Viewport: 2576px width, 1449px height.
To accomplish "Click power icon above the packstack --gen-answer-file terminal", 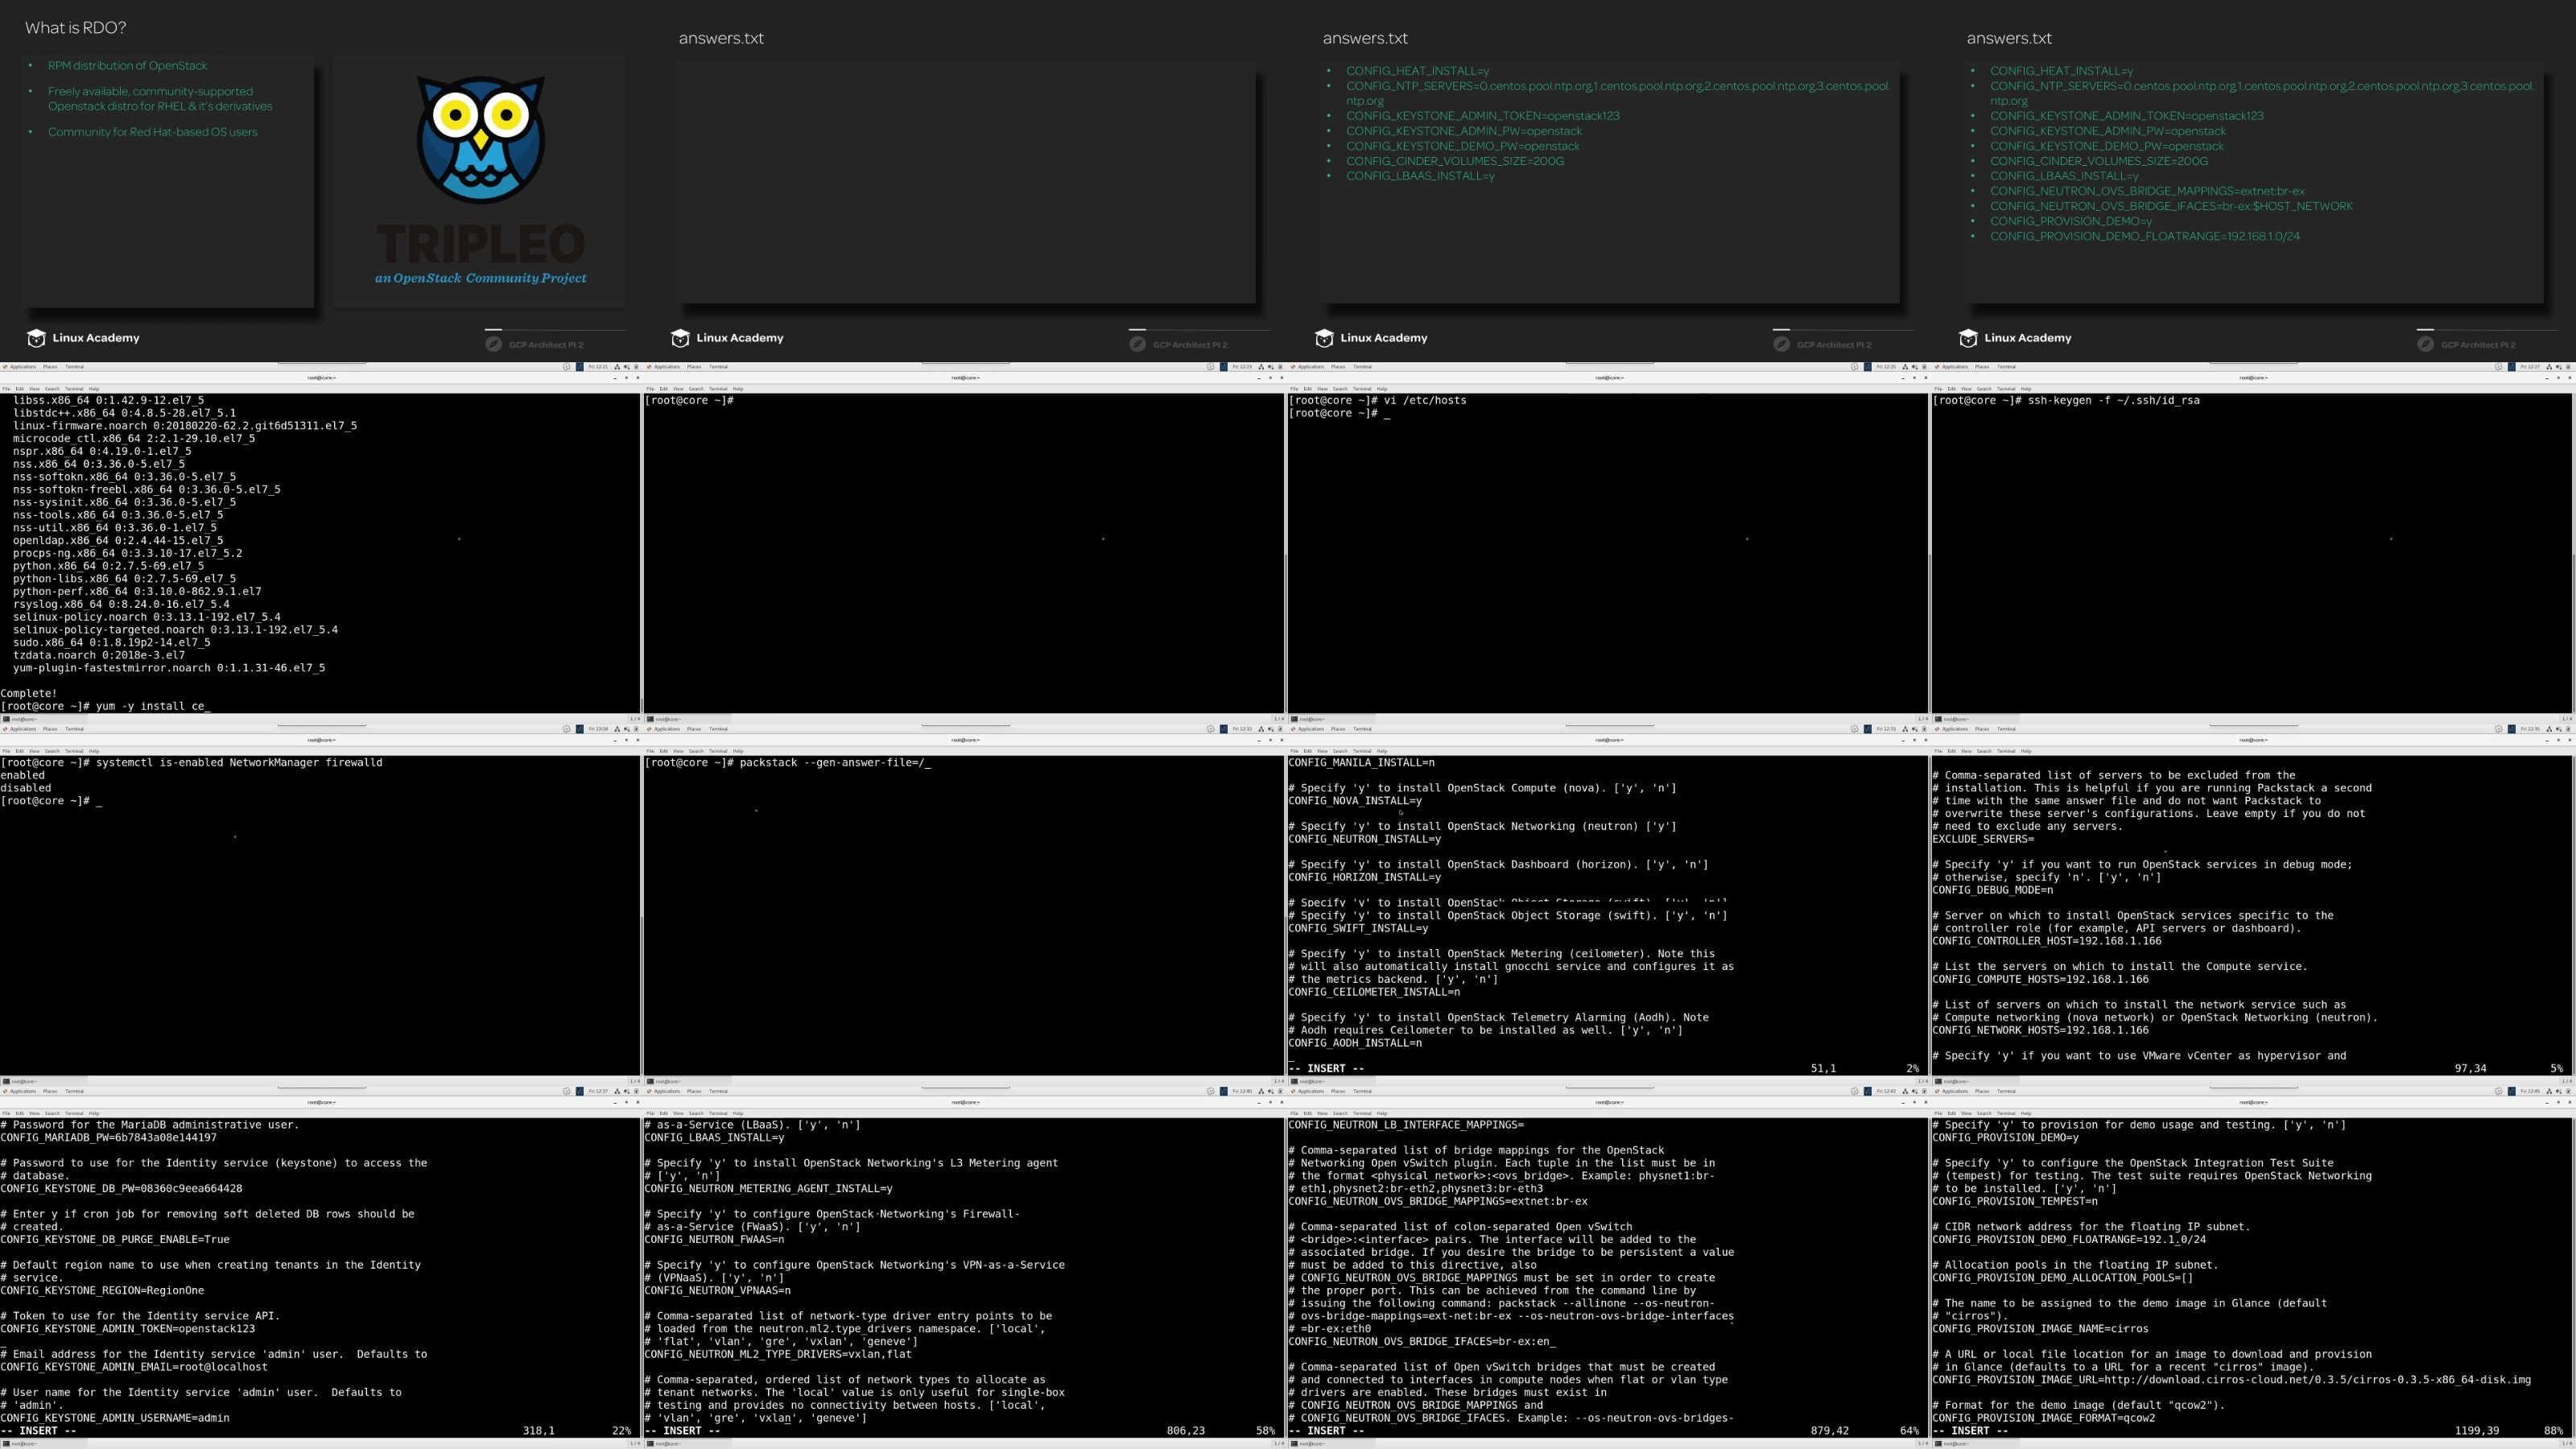I will (x=1281, y=729).
